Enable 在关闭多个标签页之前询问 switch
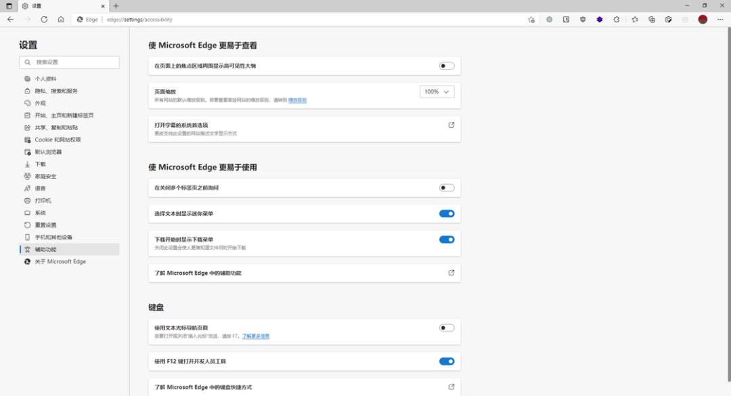Screen dimensions: 731x396 click(447, 188)
